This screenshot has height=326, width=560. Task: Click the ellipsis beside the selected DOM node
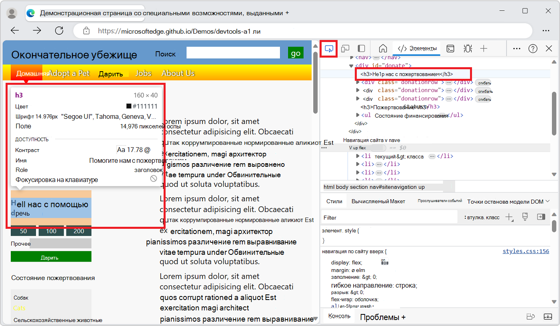[324, 148]
